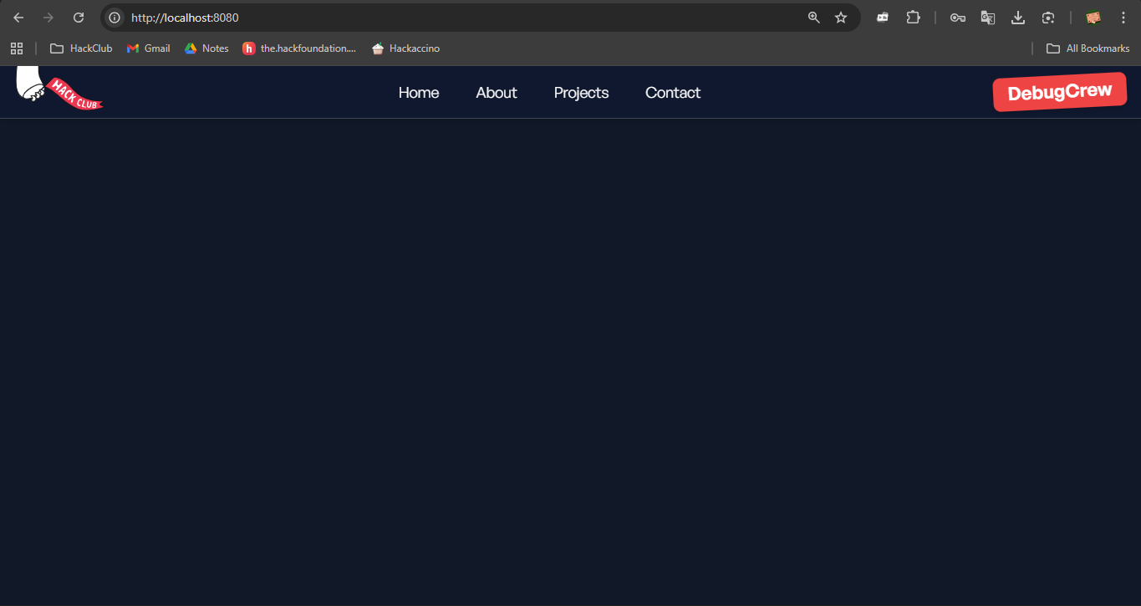The width and height of the screenshot is (1141, 606).
Task: Open the password manager key icon
Action: coord(958,18)
